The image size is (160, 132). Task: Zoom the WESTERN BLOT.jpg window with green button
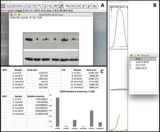pos(19,15)
